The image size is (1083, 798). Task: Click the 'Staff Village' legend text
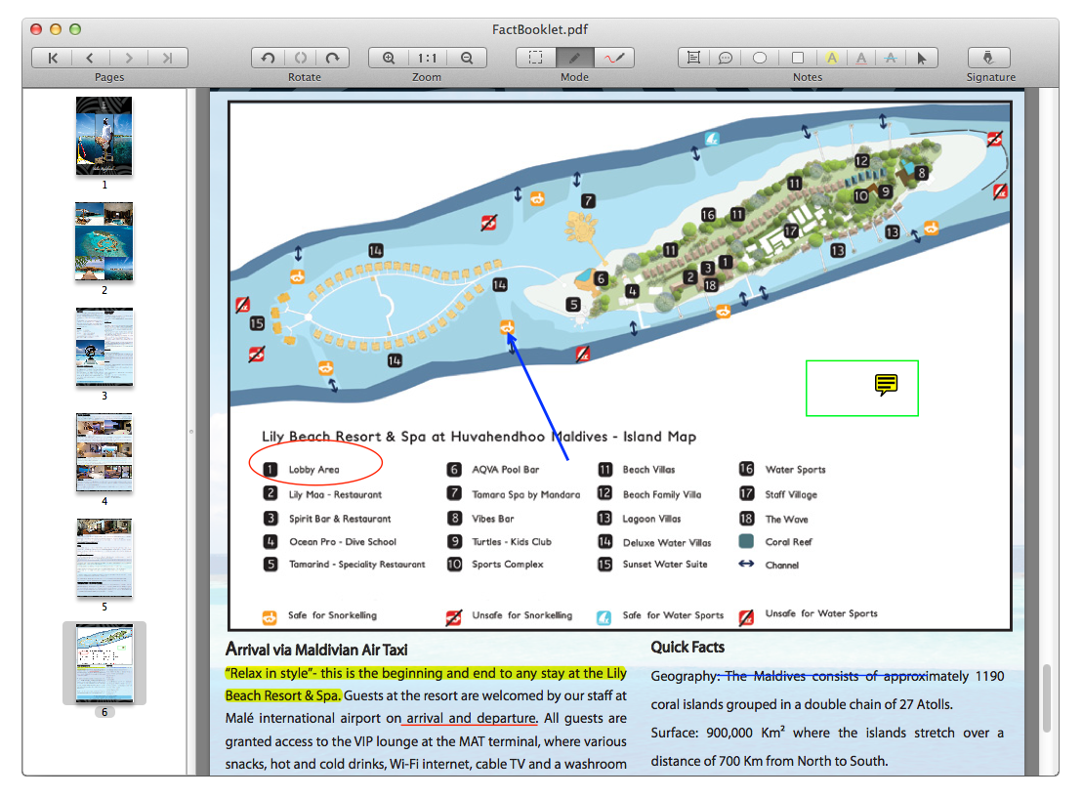[792, 494]
